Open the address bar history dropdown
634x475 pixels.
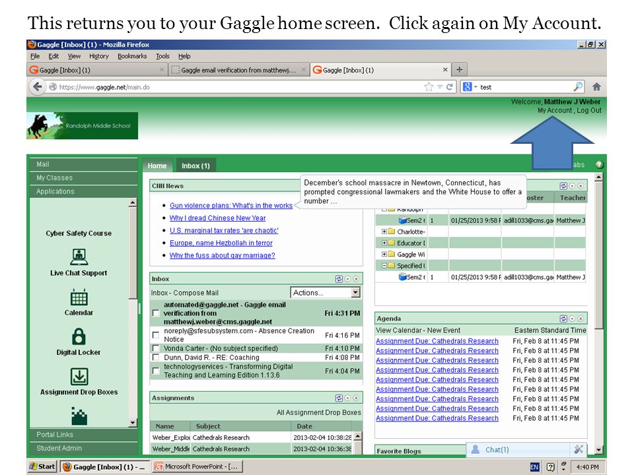click(440, 87)
